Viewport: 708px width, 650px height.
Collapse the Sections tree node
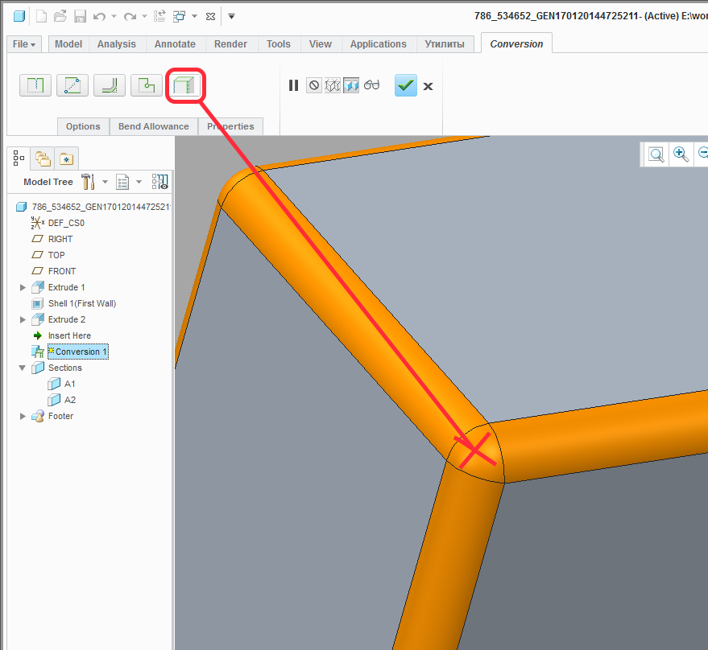23,368
